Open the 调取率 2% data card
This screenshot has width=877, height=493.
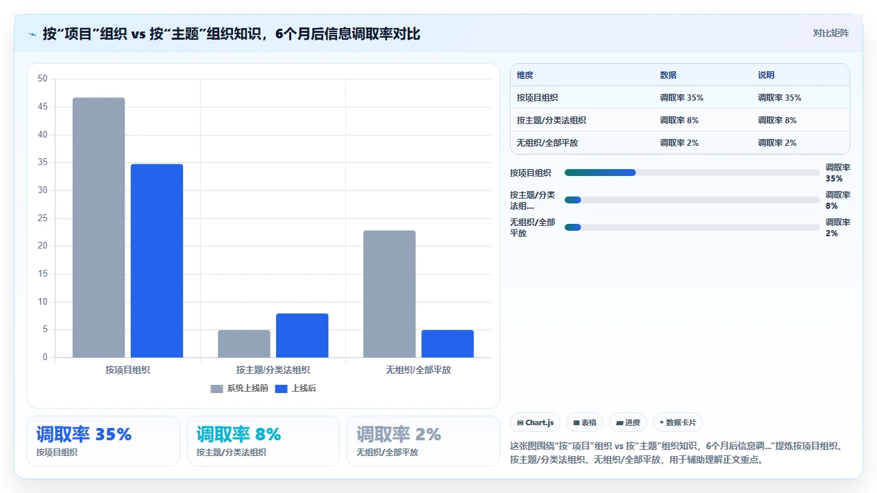[423, 441]
